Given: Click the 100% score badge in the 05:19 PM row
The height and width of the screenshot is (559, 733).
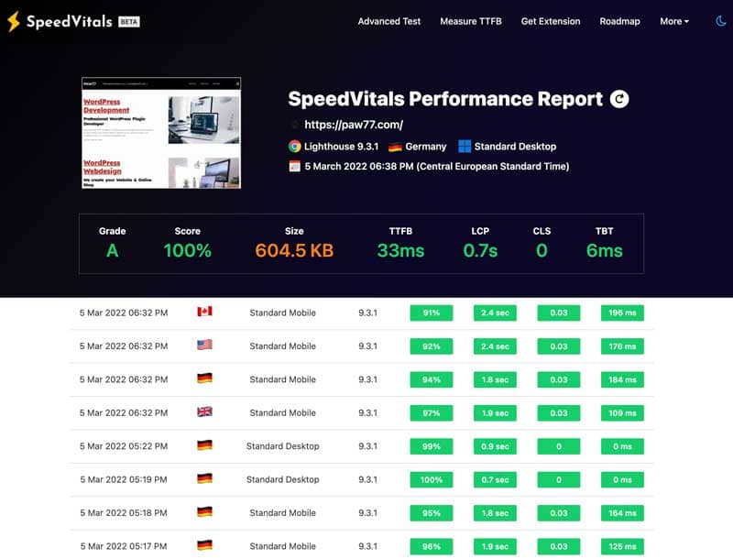Looking at the screenshot, I should coord(432,480).
